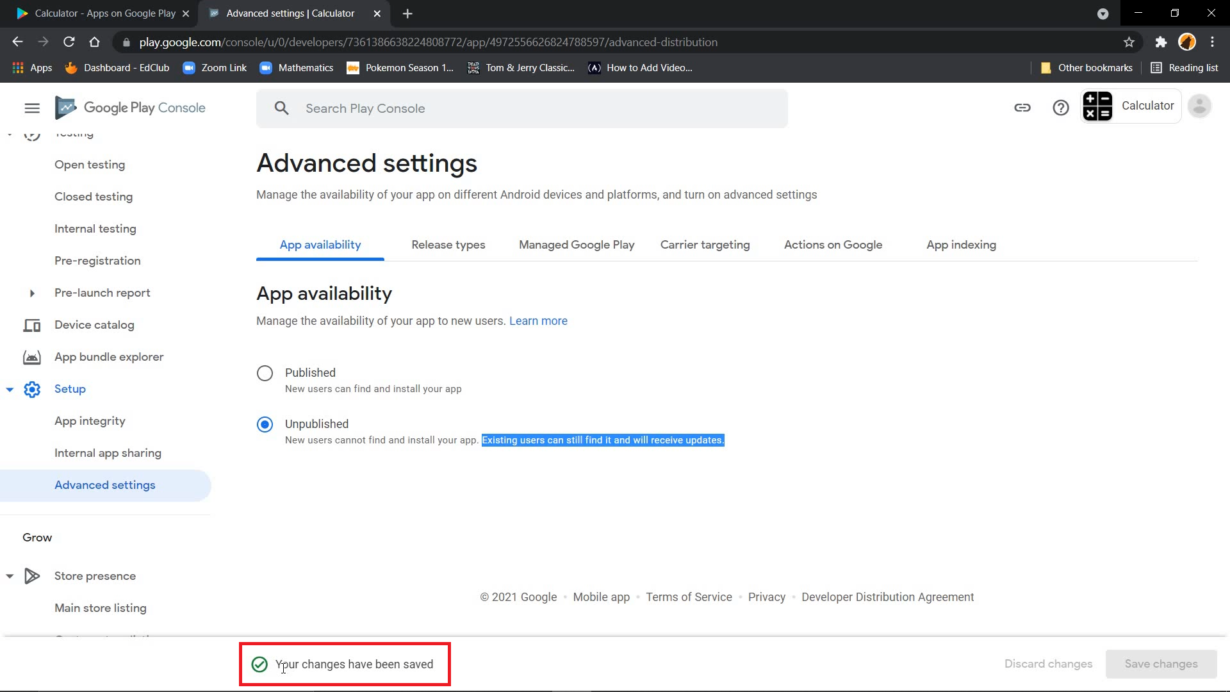Viewport: 1230px width, 692px height.
Task: Open the Terms of Service link
Action: point(688,597)
